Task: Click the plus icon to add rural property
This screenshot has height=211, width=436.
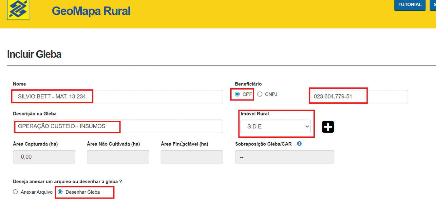Action: point(328,127)
